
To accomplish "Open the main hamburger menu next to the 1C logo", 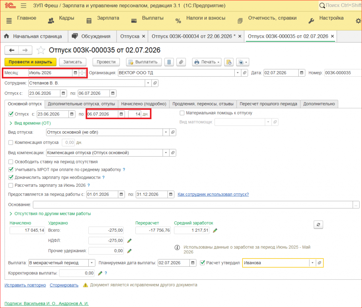I will click(x=23, y=6).
